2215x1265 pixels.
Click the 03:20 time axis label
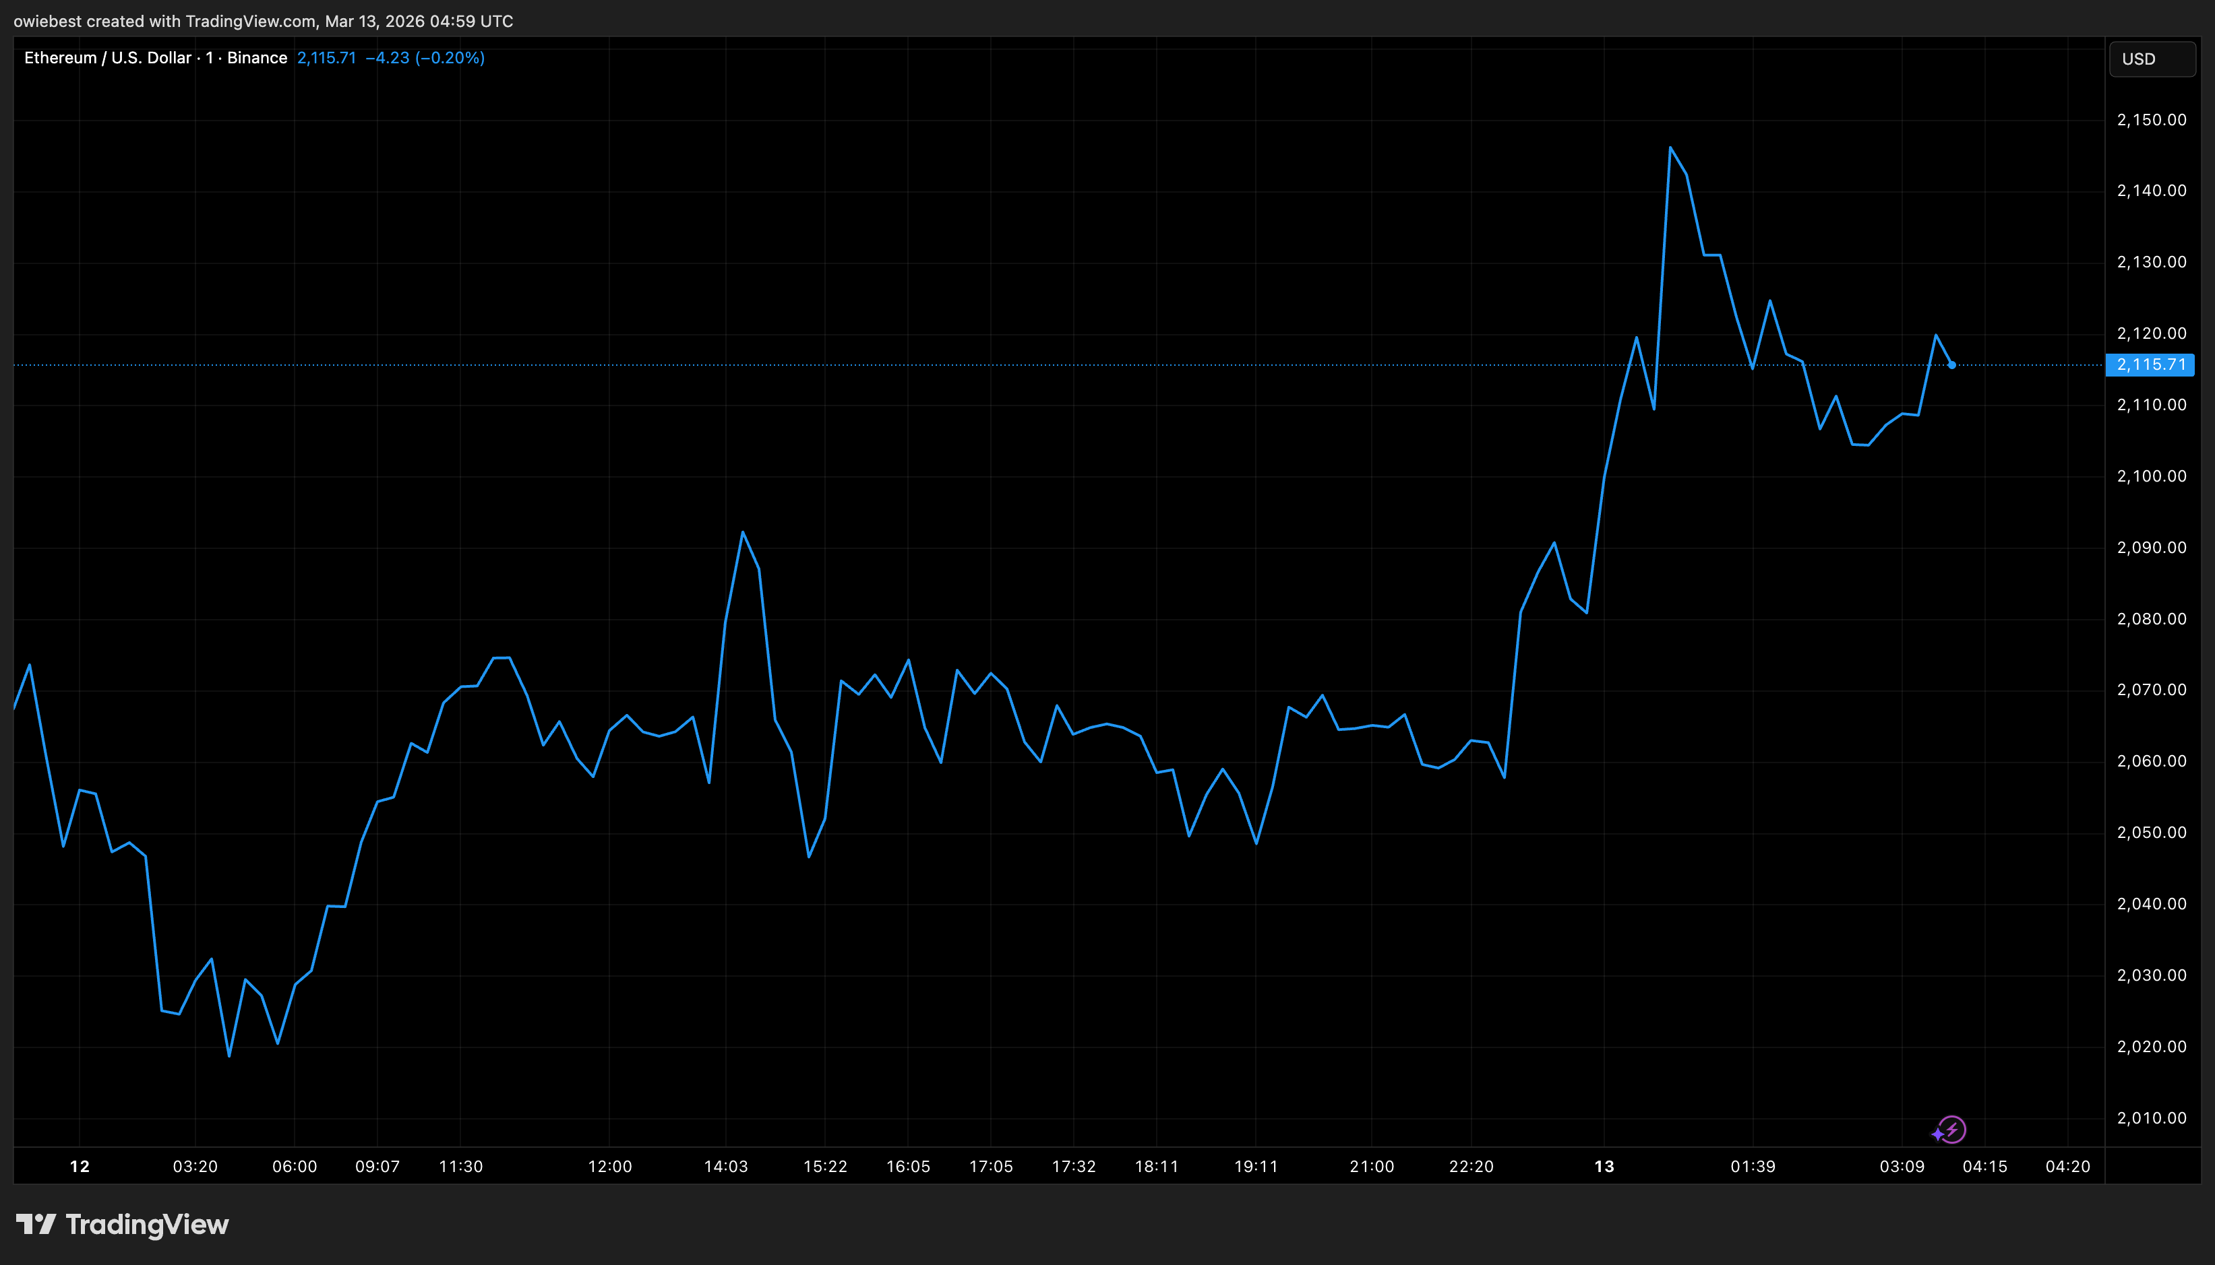coord(195,1166)
